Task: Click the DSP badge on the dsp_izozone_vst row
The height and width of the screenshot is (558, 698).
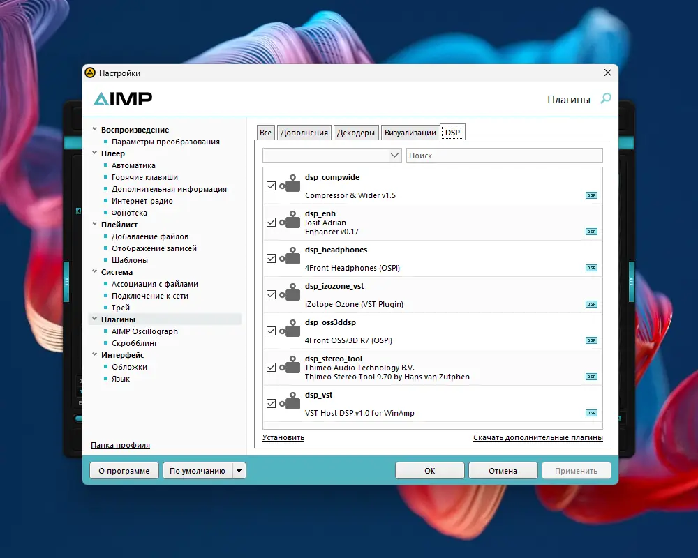Action: click(591, 304)
